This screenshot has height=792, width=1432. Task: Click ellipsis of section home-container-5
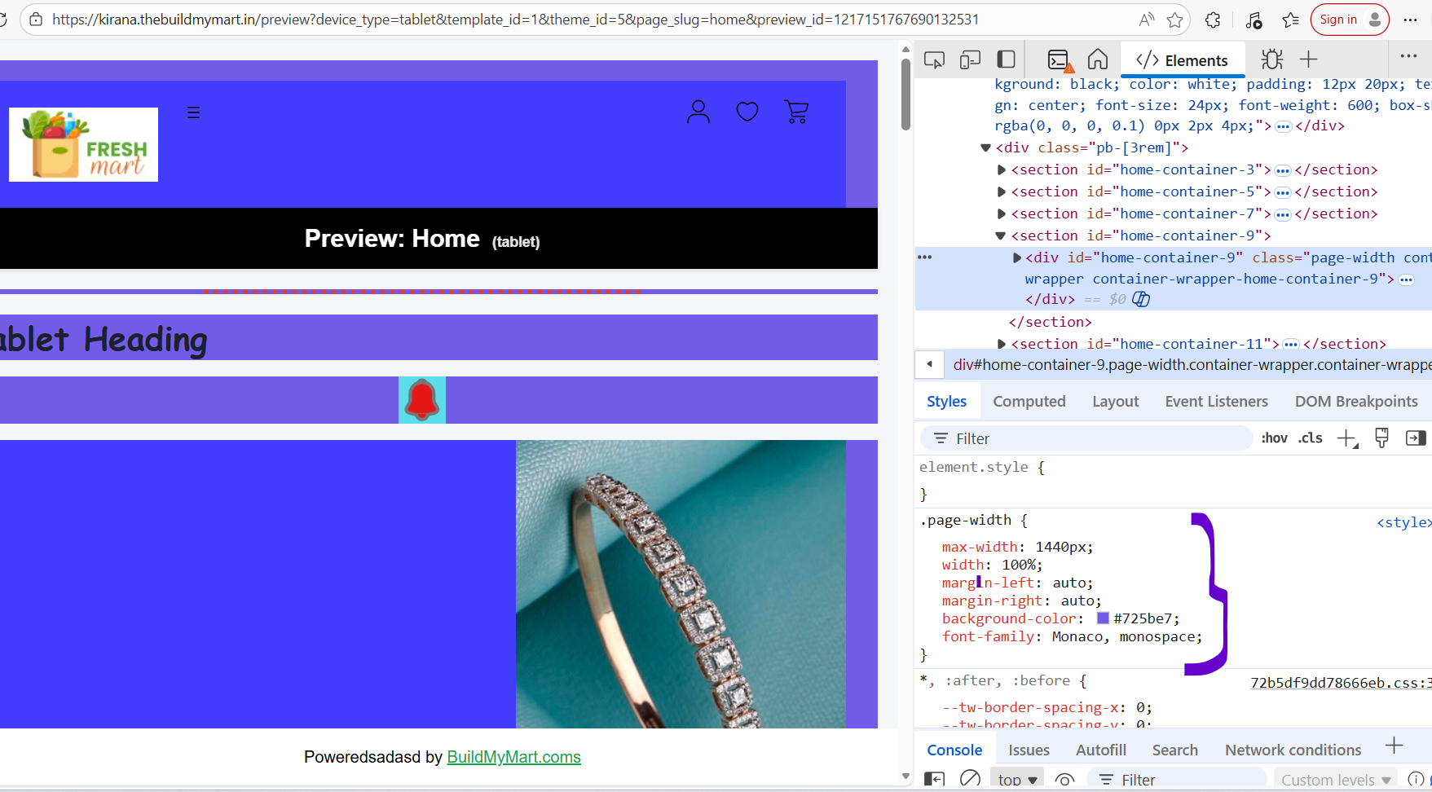click(1283, 192)
